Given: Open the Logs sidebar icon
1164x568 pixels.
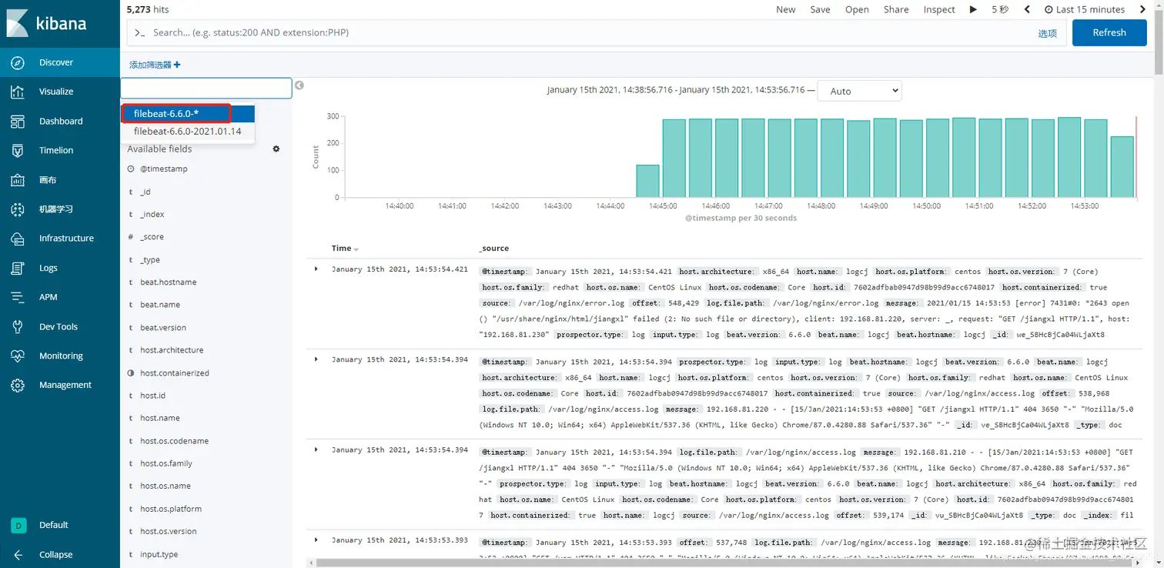Looking at the screenshot, I should click(18, 268).
